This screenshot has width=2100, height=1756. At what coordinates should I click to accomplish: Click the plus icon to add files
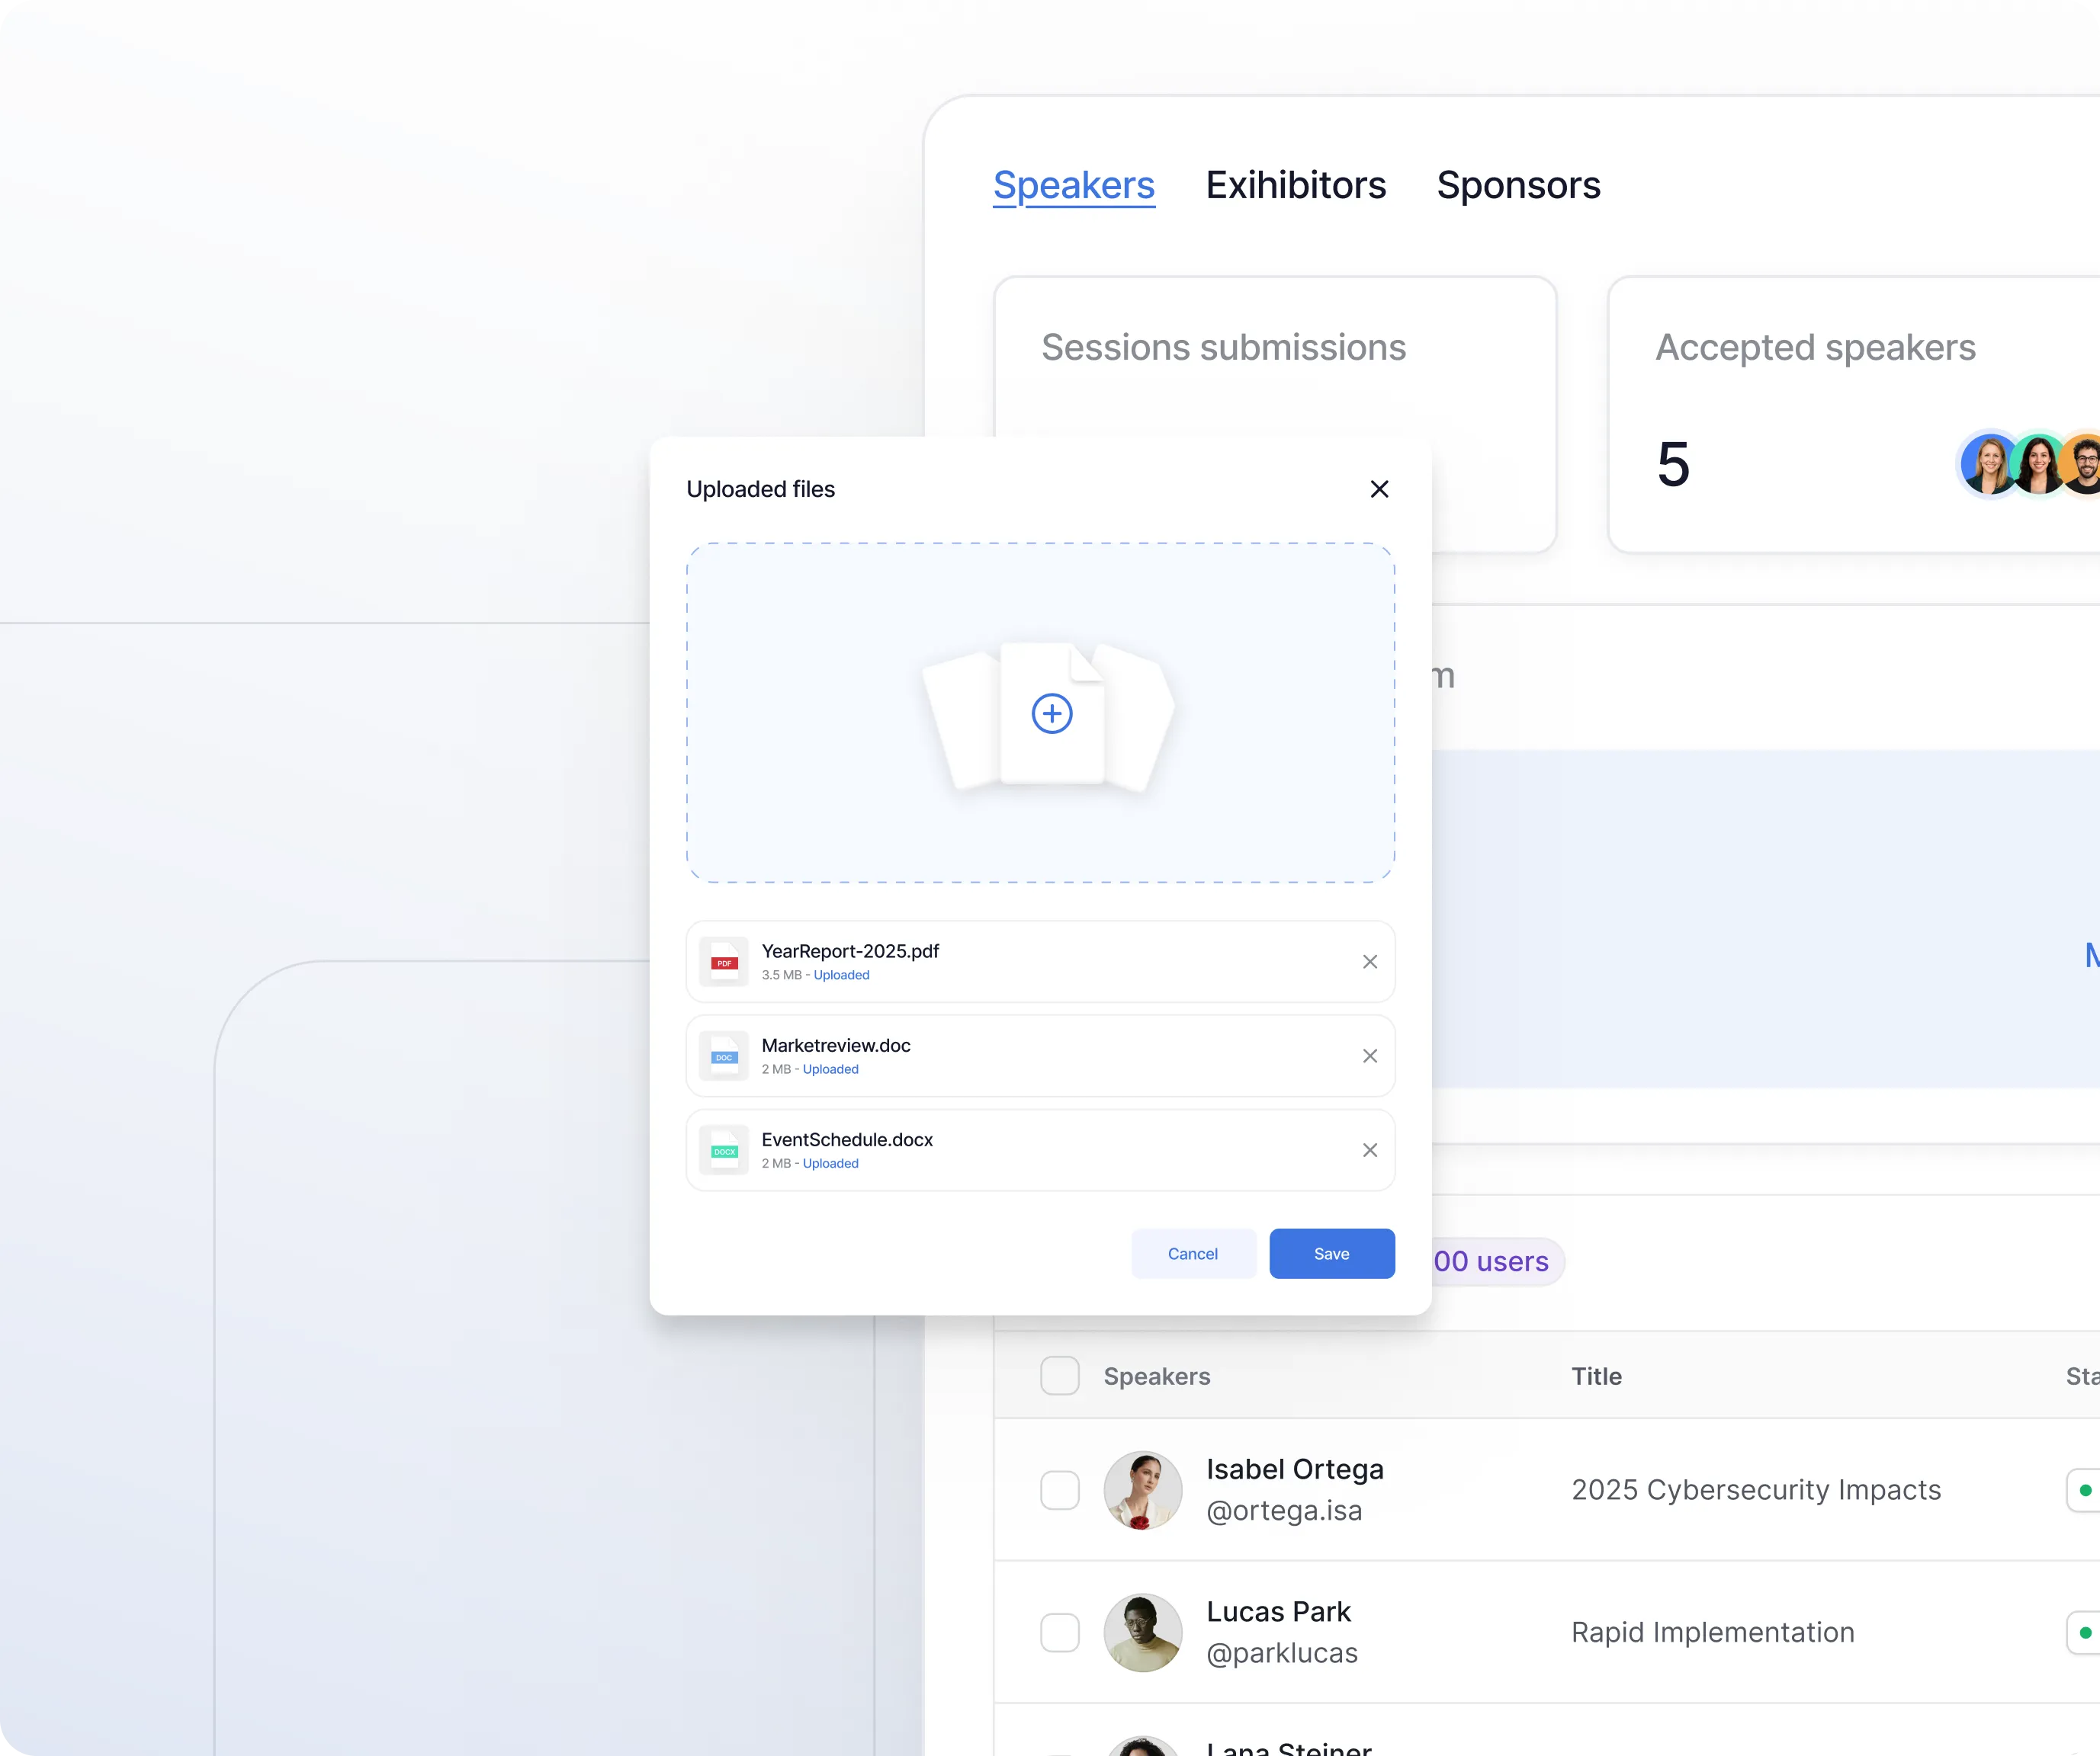coord(1051,713)
